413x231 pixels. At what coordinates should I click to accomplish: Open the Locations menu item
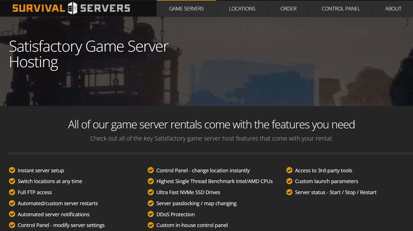pos(242,9)
